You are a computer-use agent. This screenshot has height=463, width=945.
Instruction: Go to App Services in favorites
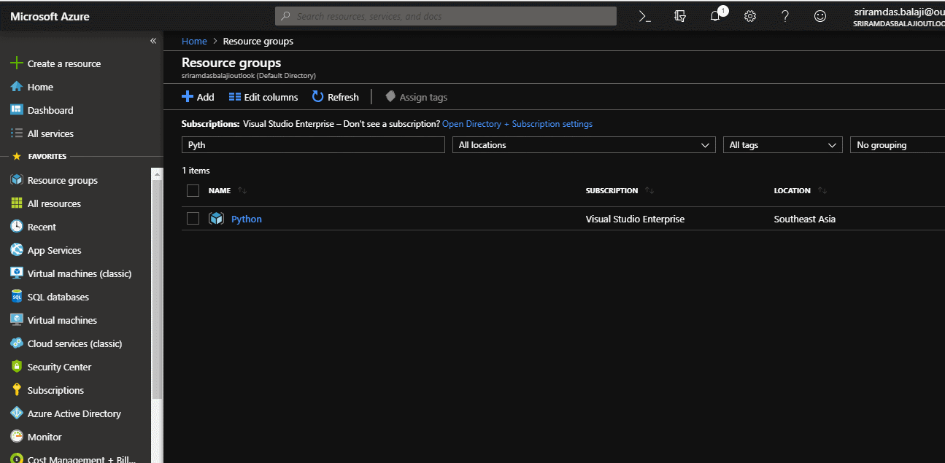coord(55,250)
